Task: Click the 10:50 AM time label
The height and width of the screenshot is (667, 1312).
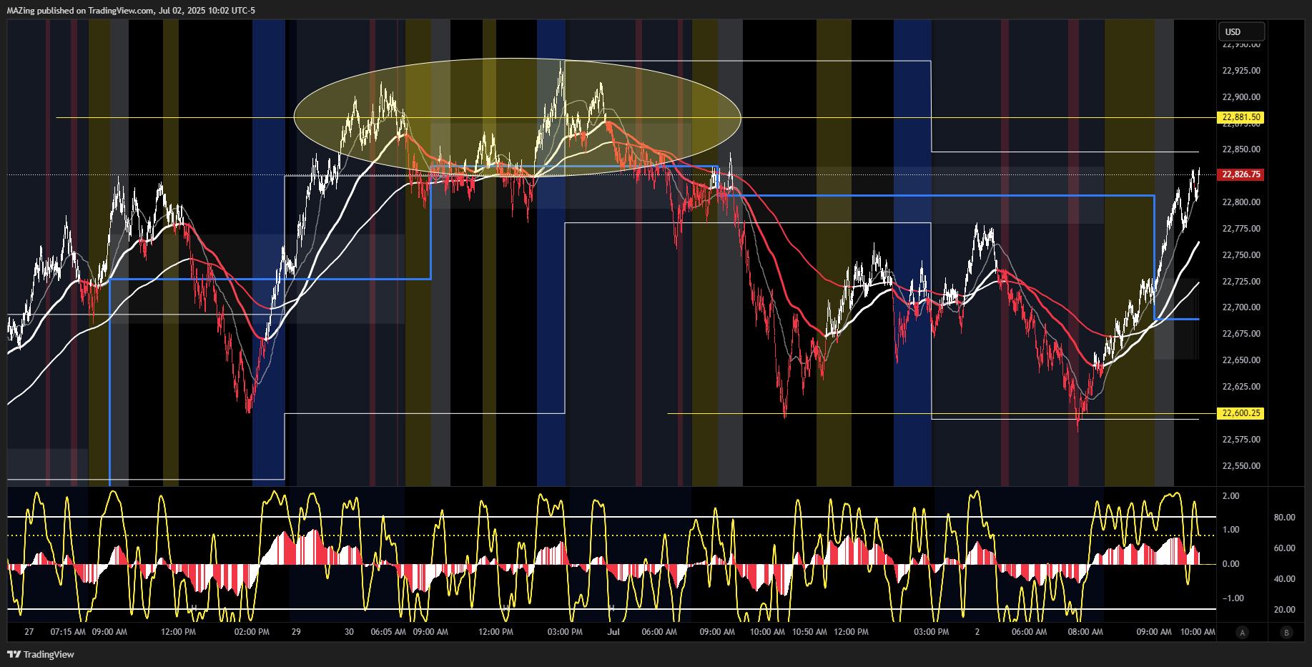Action: [809, 632]
